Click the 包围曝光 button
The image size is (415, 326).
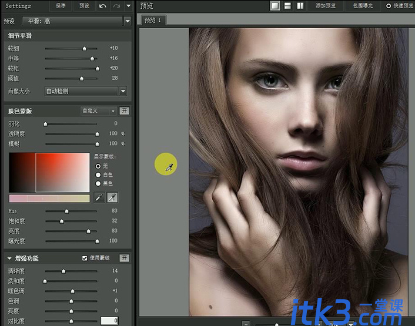click(363, 6)
